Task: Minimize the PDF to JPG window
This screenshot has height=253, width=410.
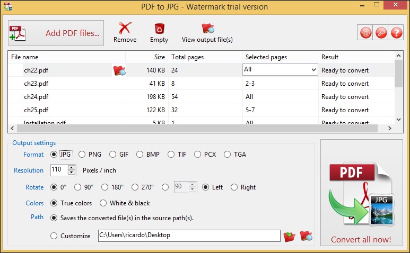Action: [x=362, y=5]
